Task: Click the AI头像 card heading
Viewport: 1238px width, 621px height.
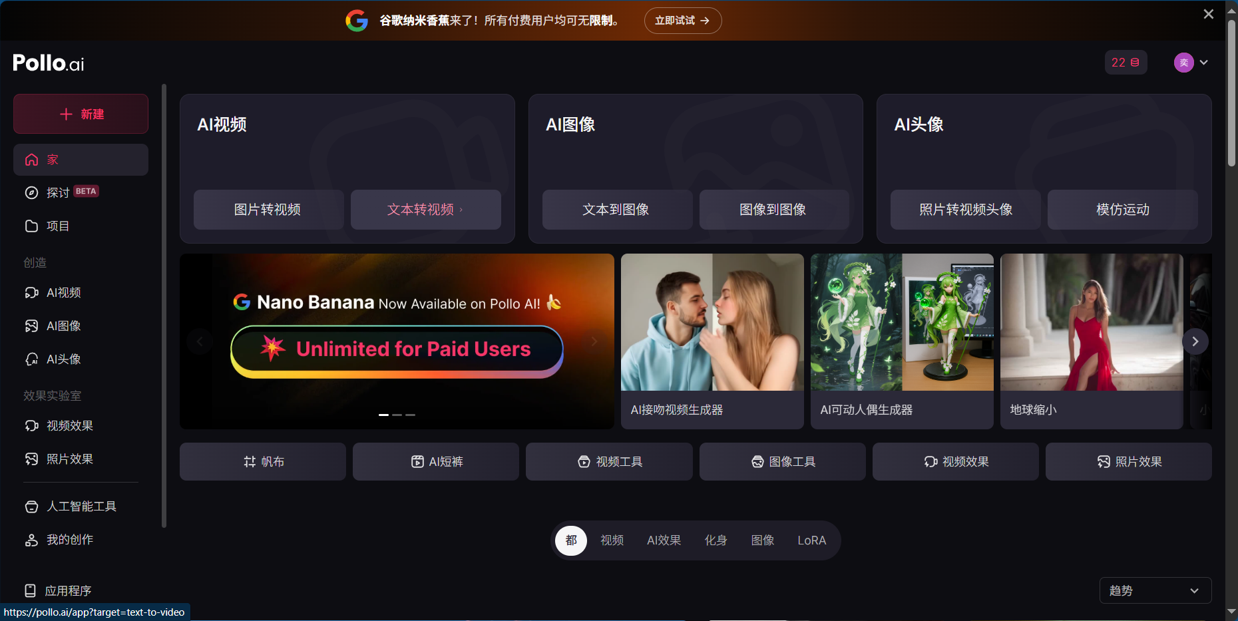Action: [919, 124]
